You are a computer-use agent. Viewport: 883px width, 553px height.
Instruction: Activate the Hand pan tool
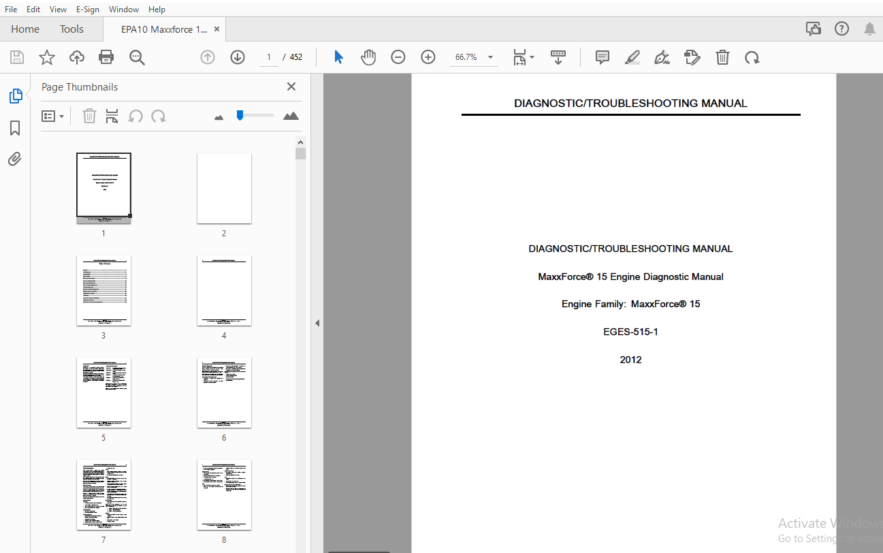pos(368,57)
